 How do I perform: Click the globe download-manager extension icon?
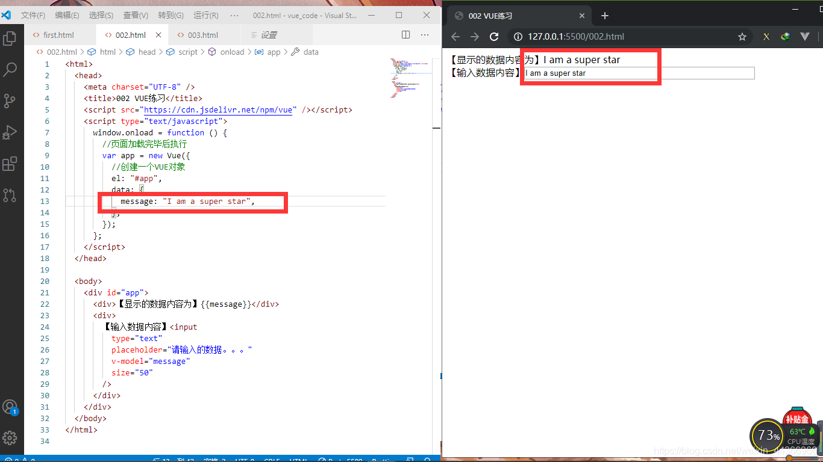(785, 37)
